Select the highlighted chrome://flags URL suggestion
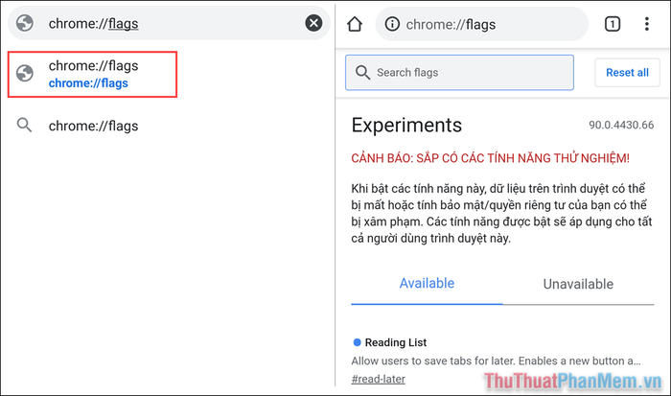671x396 pixels. (x=92, y=75)
